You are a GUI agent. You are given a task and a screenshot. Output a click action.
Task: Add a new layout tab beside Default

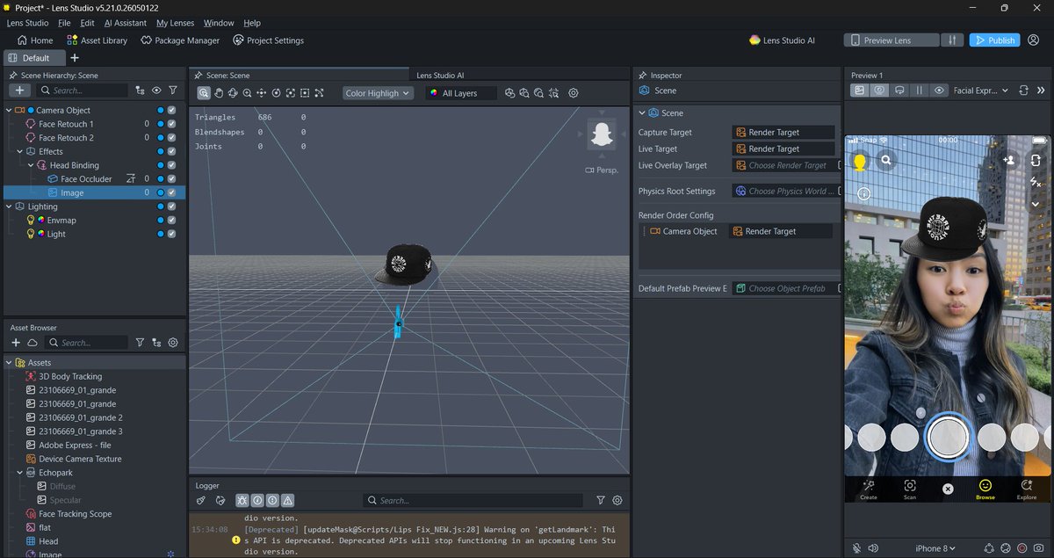pyautogui.click(x=75, y=58)
